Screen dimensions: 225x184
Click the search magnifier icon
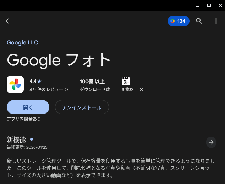199,21
